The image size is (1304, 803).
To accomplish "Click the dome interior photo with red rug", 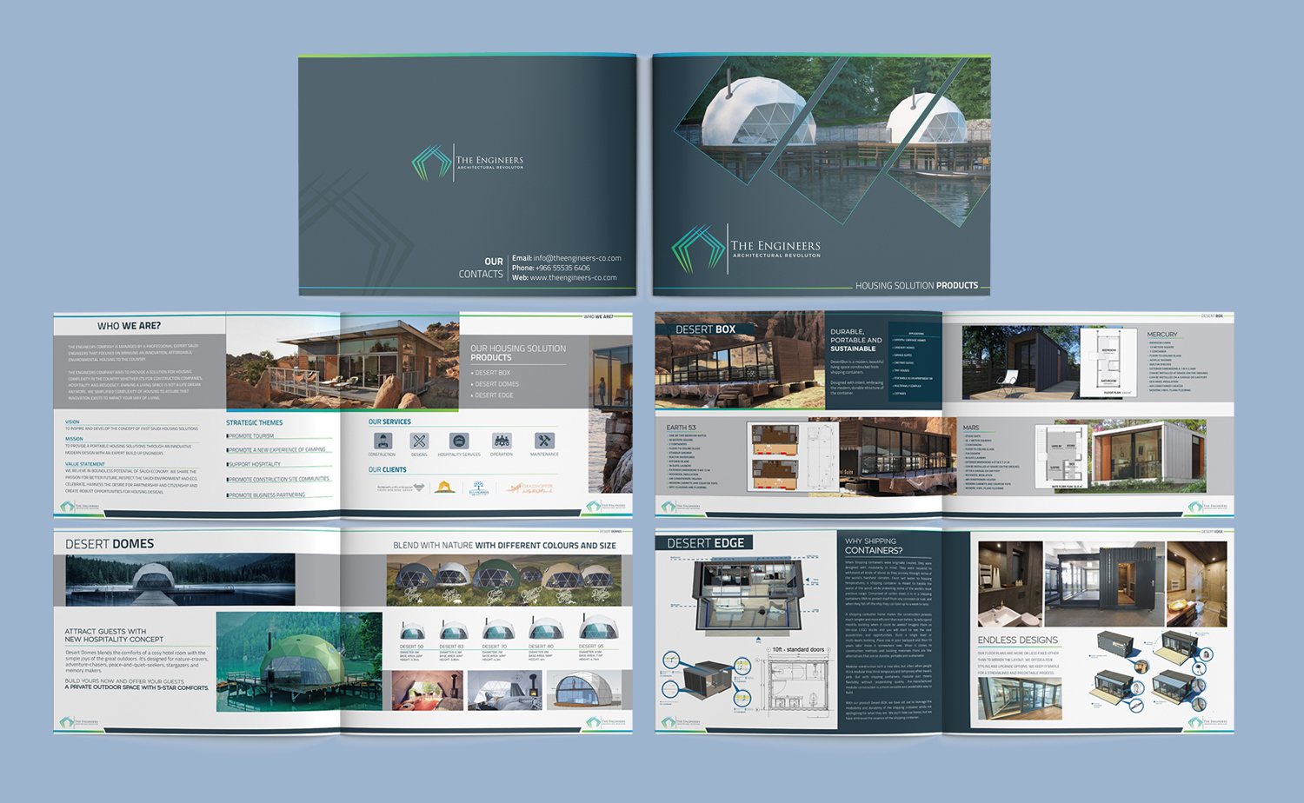I will pyautogui.click(x=427, y=690).
